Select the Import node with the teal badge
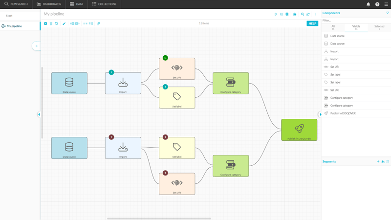 click(123, 83)
